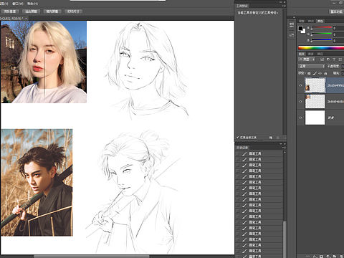344x258 pixels.
Task: Open the lower collapsed dock panel icon
Action: tap(292, 35)
